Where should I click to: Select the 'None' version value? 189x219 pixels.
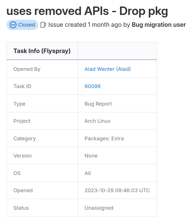pos(91,156)
